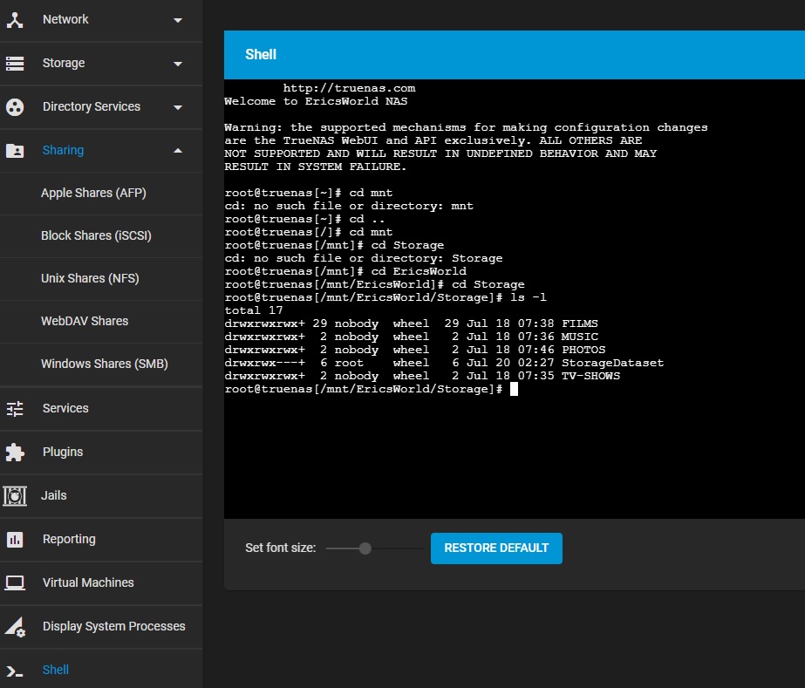Open Display System Processes
This screenshot has height=688, width=805.
tap(113, 626)
